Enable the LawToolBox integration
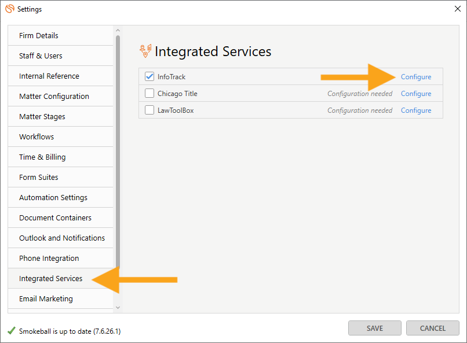The width and height of the screenshot is (467, 343). (149, 110)
